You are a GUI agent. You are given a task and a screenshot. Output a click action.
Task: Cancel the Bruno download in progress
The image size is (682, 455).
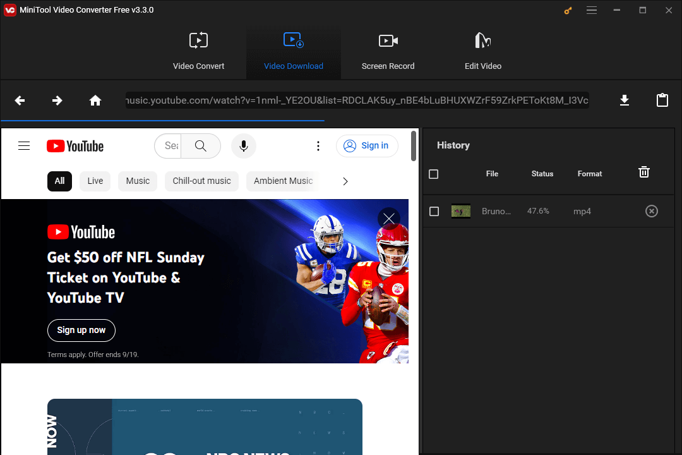(x=651, y=211)
